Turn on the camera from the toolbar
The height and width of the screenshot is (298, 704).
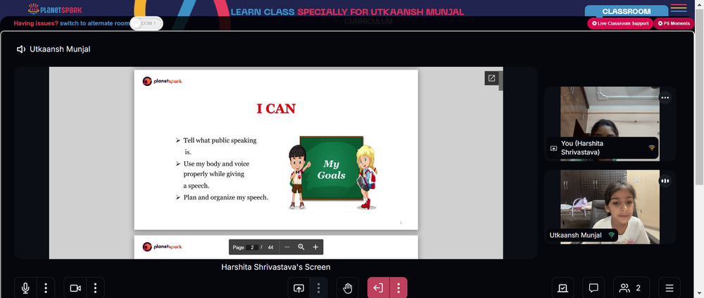pos(75,288)
